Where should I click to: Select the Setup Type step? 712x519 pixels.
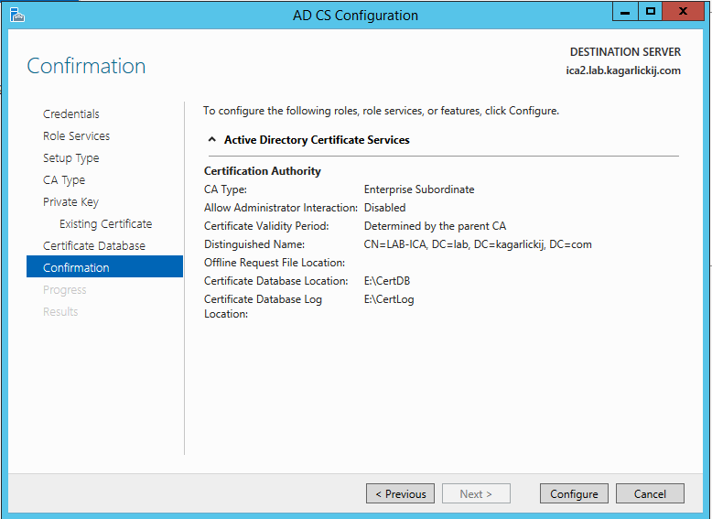click(x=70, y=158)
